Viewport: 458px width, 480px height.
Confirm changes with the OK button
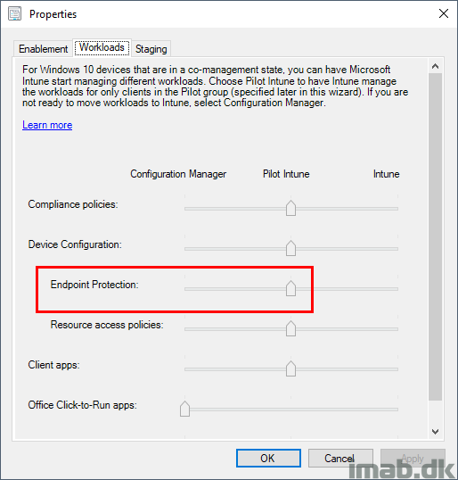[x=268, y=459]
